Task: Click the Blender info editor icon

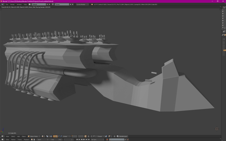Action: coord(2,5)
